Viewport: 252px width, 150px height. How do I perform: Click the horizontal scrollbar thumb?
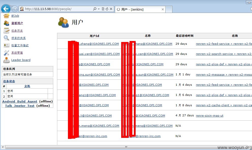pyautogui.click(x=126, y=147)
